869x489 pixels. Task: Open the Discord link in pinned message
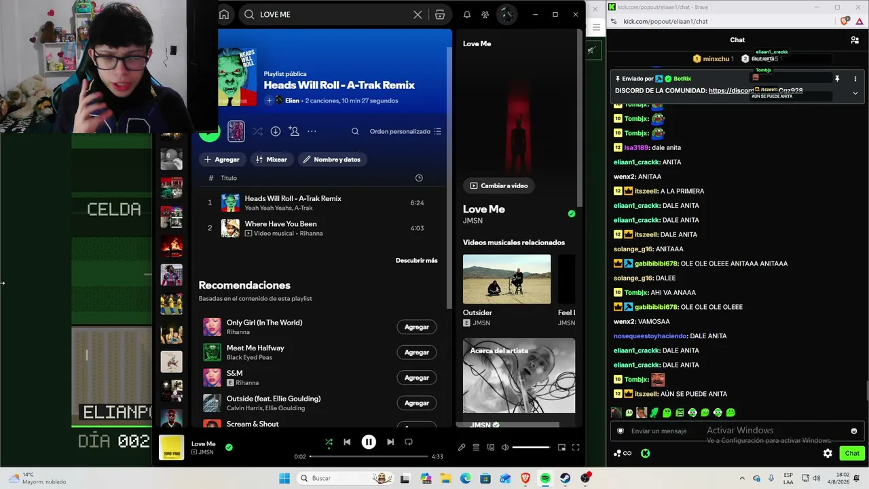click(756, 90)
